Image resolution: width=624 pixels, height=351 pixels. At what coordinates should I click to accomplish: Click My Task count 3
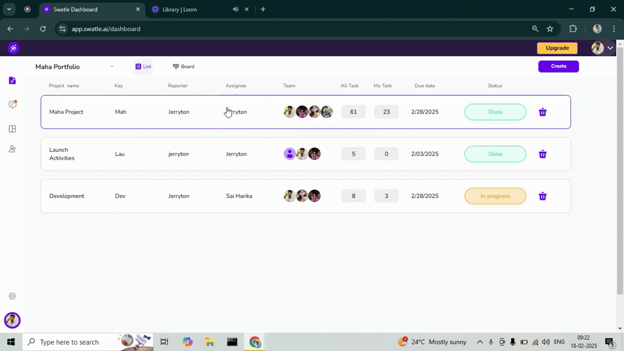(x=386, y=196)
